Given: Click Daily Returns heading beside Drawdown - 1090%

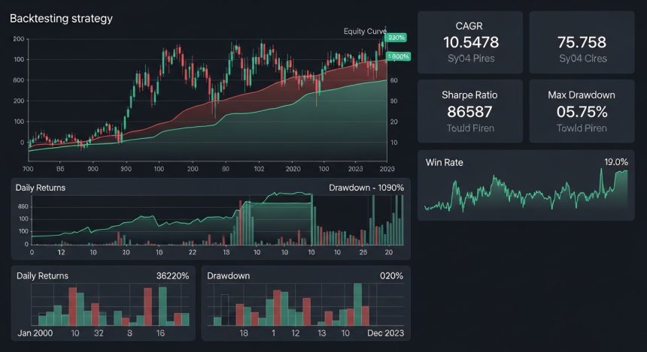Looking at the screenshot, I should pyautogui.click(x=40, y=188).
